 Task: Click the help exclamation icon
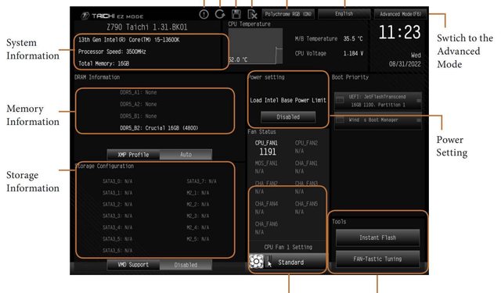(204, 14)
